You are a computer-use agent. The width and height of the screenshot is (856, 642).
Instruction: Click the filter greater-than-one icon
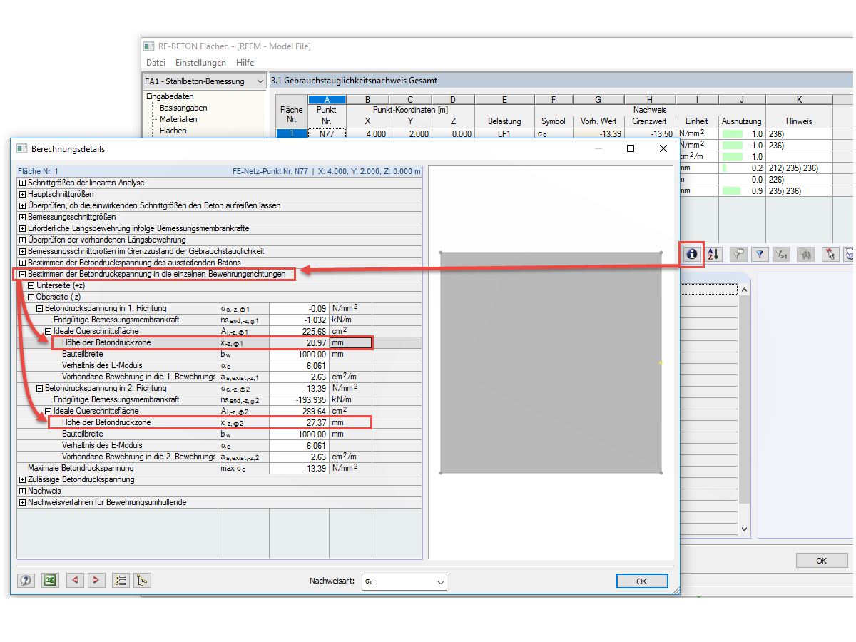click(783, 254)
